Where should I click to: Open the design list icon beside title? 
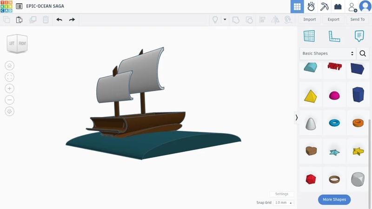[x=19, y=6]
